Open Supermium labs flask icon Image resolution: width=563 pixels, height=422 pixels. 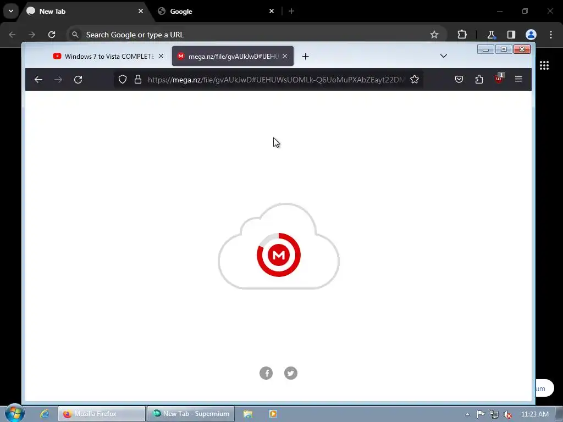[491, 35]
